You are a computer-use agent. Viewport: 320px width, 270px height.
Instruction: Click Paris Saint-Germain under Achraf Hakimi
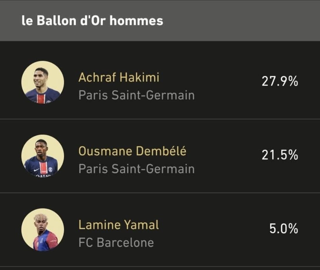(x=136, y=95)
